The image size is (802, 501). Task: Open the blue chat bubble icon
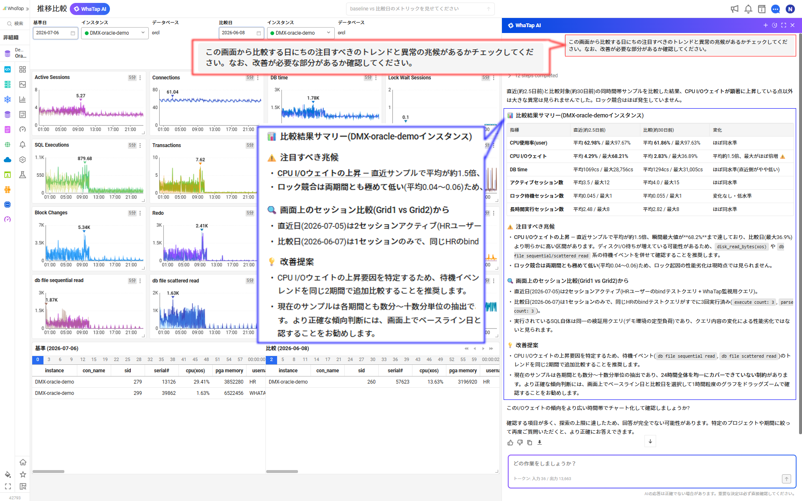click(x=776, y=9)
